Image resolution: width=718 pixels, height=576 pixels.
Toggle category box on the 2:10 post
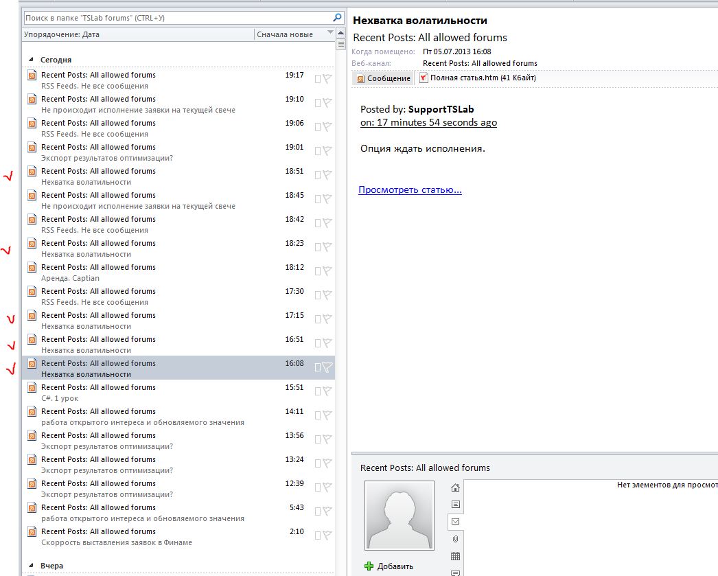pos(317,535)
